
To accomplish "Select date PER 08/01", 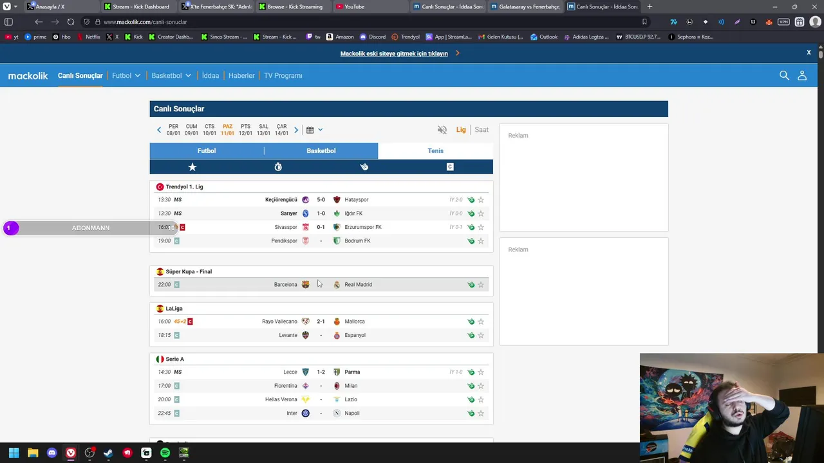I will click(173, 130).
